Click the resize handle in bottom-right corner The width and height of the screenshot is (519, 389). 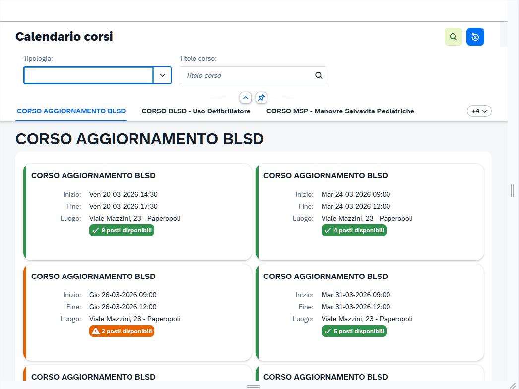tap(513, 386)
